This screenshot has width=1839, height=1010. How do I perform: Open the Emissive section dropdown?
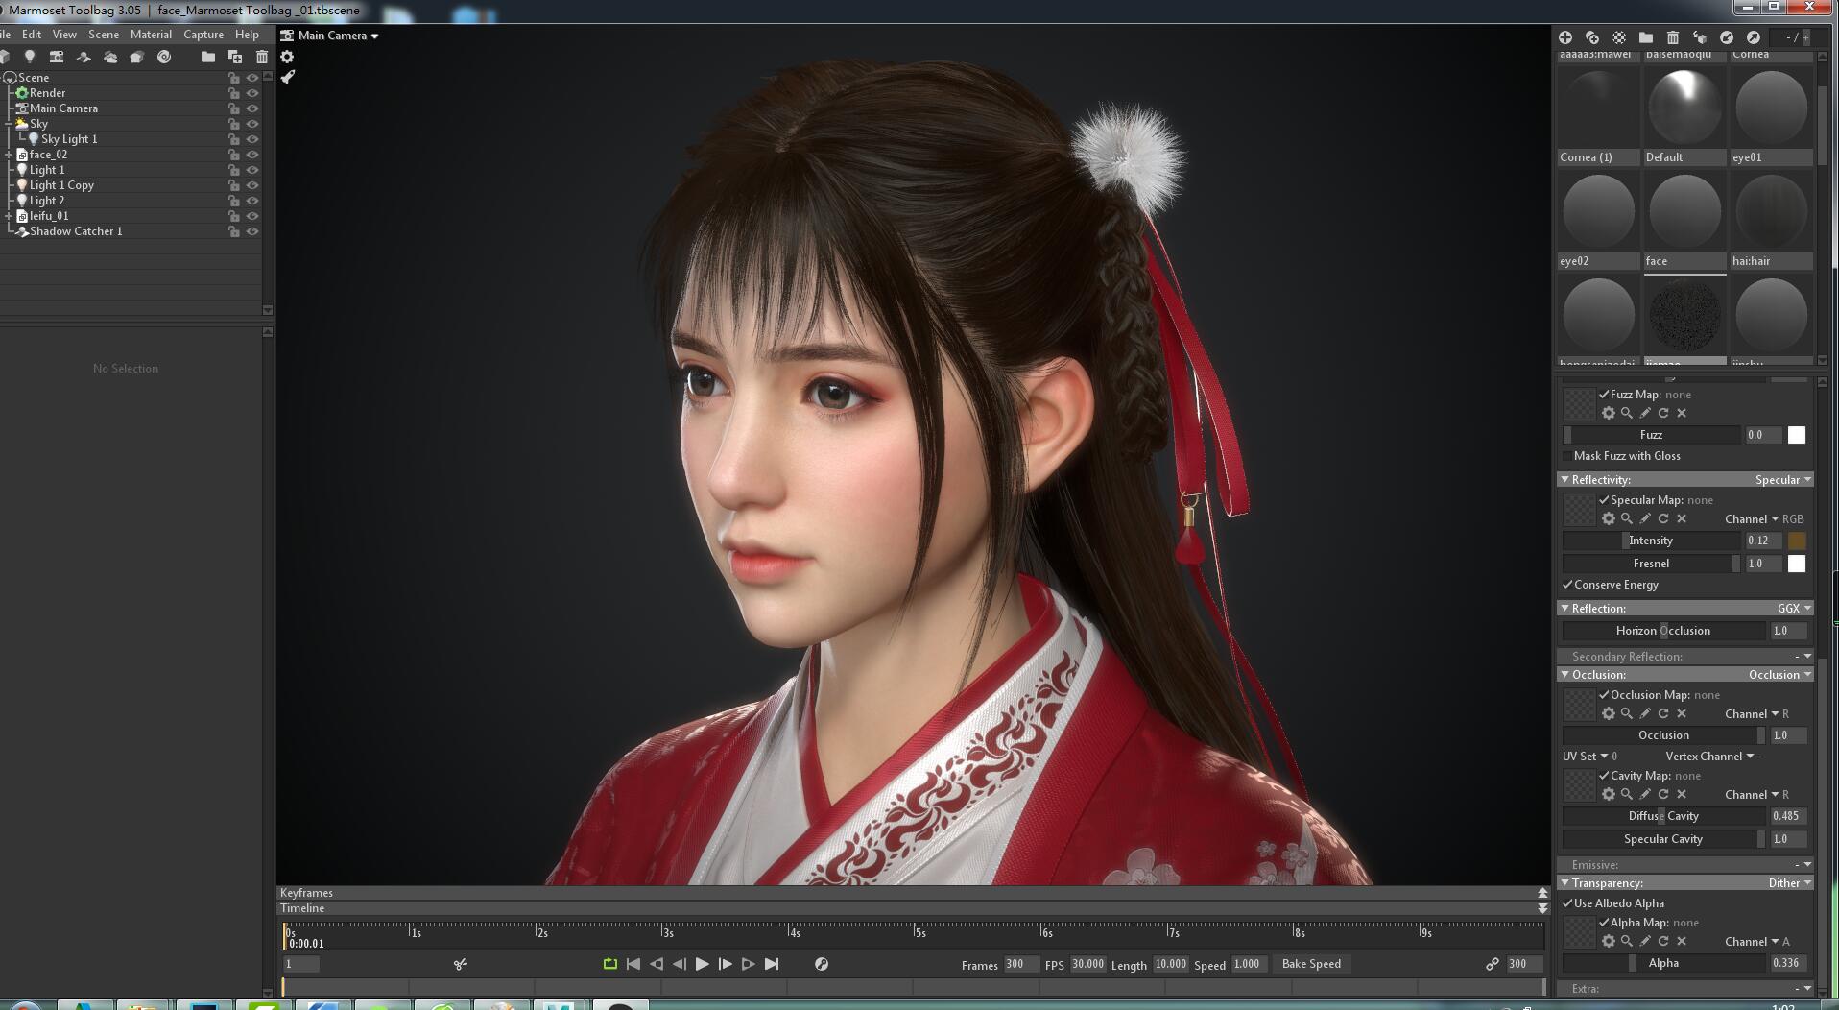1803,865
